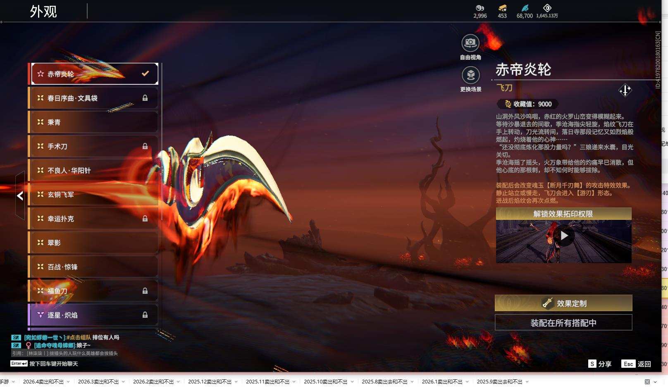Expand dropdown arrow on 手游 tab
Image resolution: width=668 pixels, height=388 pixels.
[x=13, y=382]
